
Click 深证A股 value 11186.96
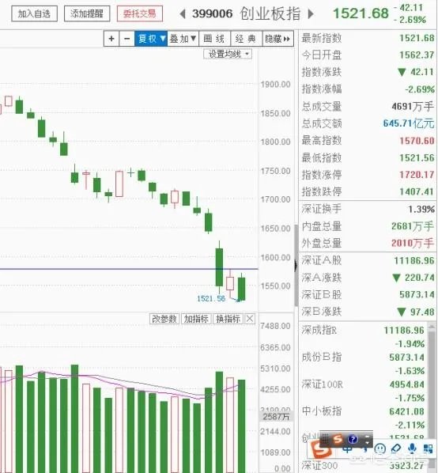point(414,261)
